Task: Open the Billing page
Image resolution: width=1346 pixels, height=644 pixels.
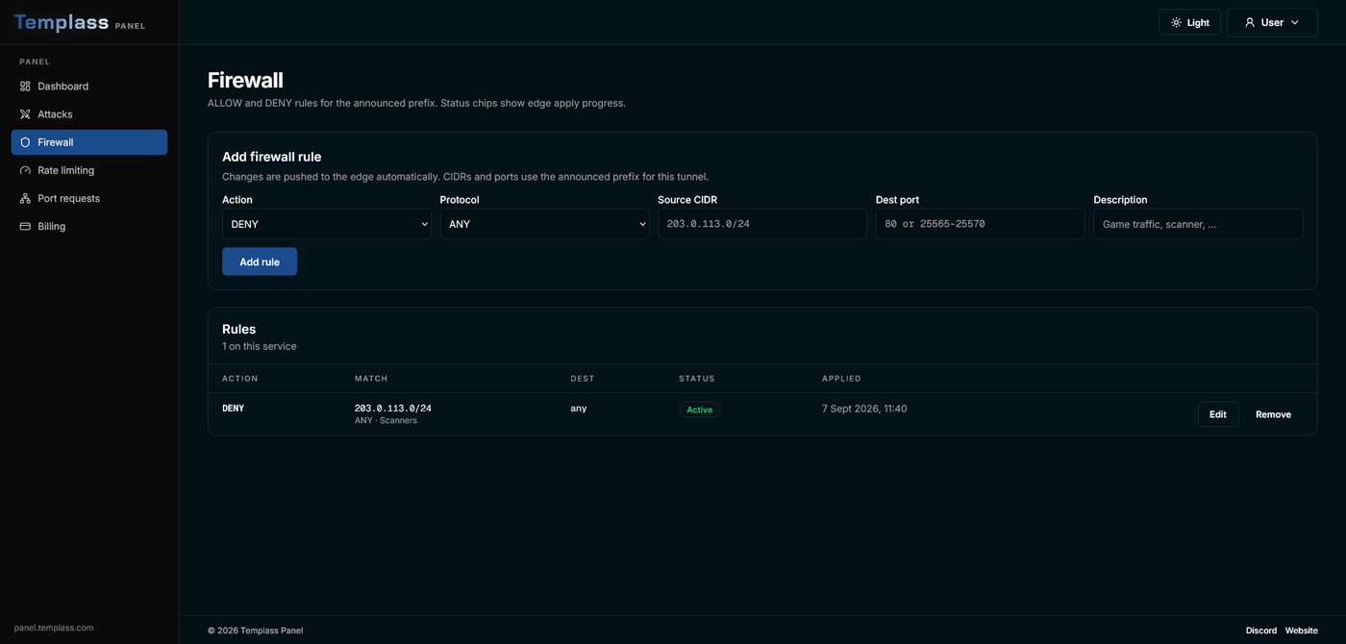Action: pos(89,227)
